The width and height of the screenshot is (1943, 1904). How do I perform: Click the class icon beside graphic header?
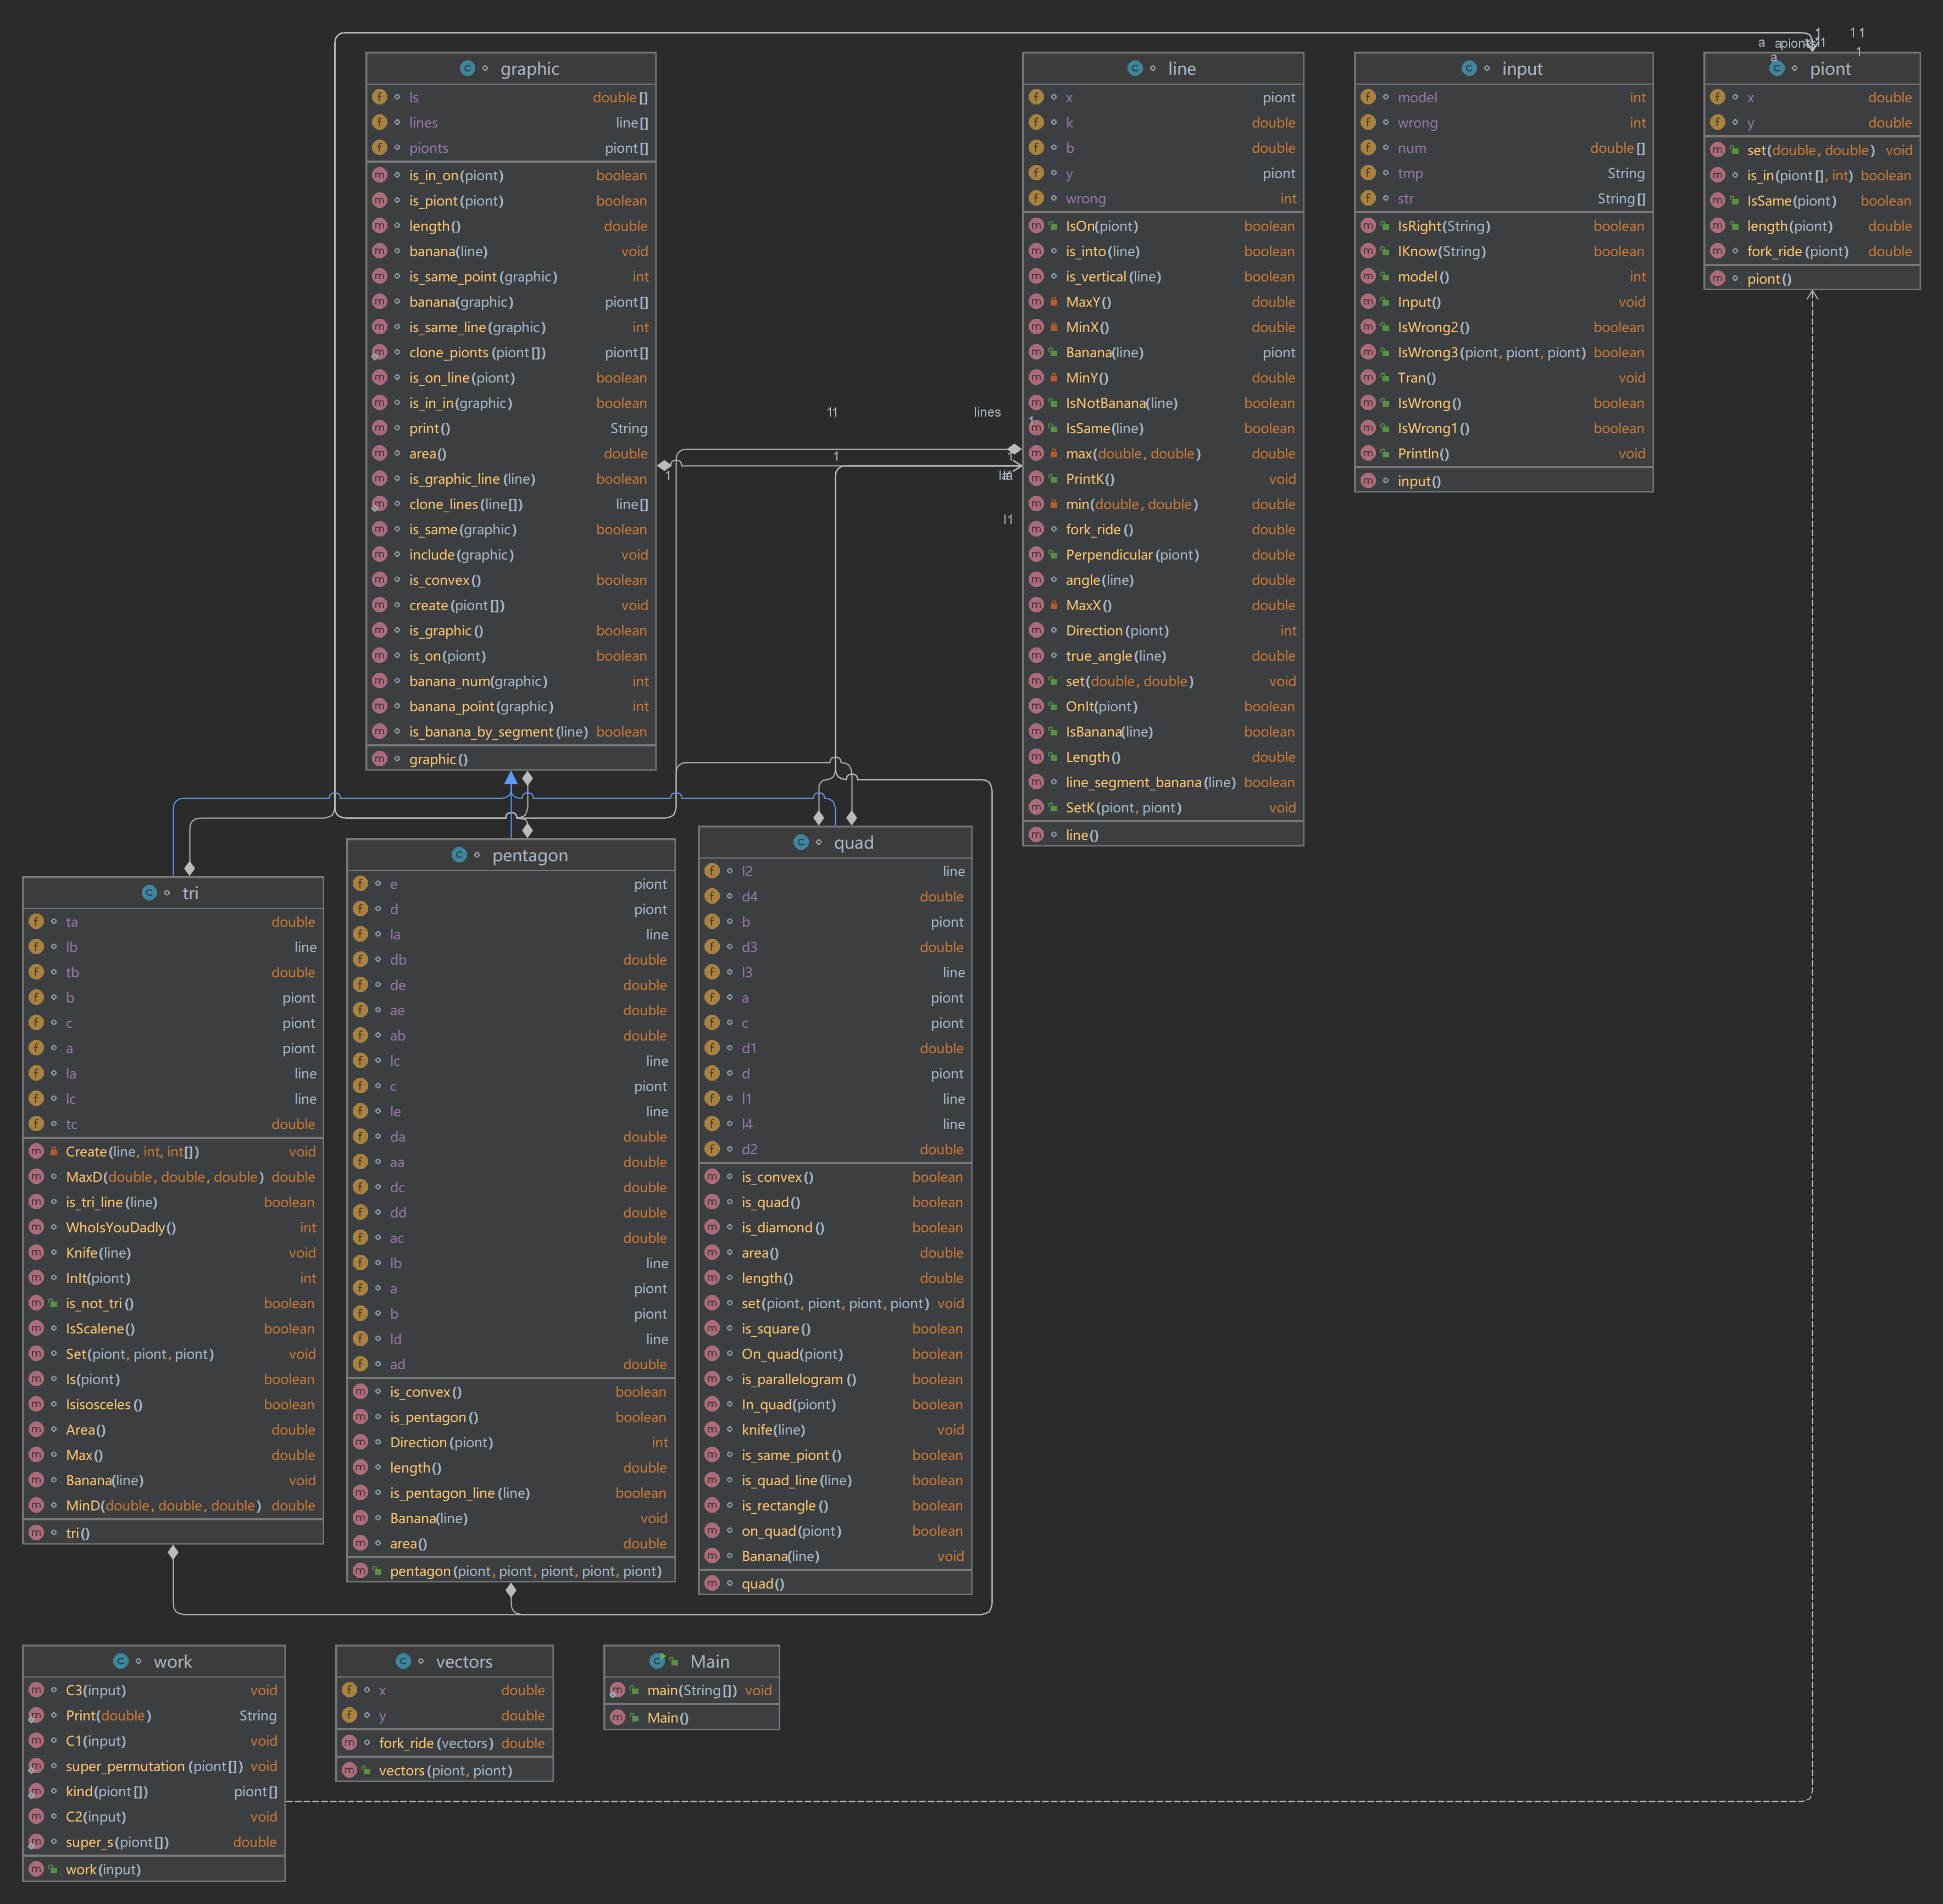[467, 68]
